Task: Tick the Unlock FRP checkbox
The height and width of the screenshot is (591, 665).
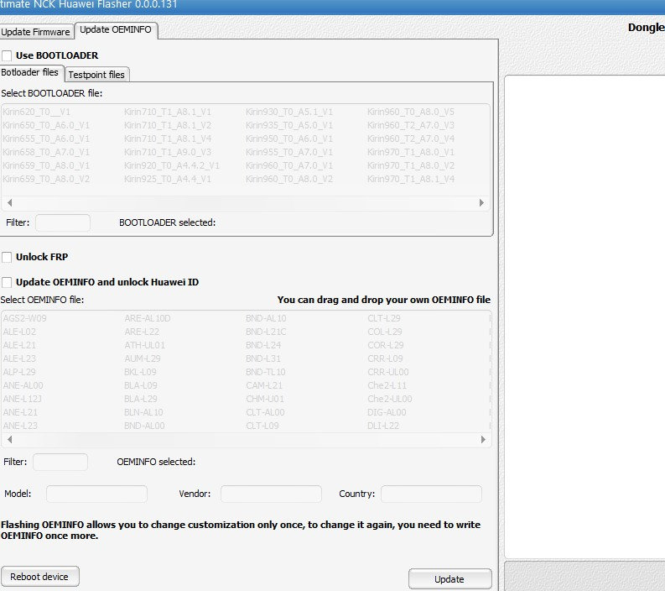Action: pos(7,257)
